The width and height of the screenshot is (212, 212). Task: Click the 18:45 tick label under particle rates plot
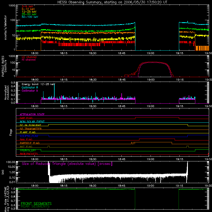(122, 80)
